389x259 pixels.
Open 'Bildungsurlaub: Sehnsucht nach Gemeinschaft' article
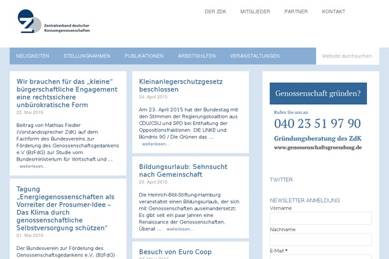[x=183, y=170]
